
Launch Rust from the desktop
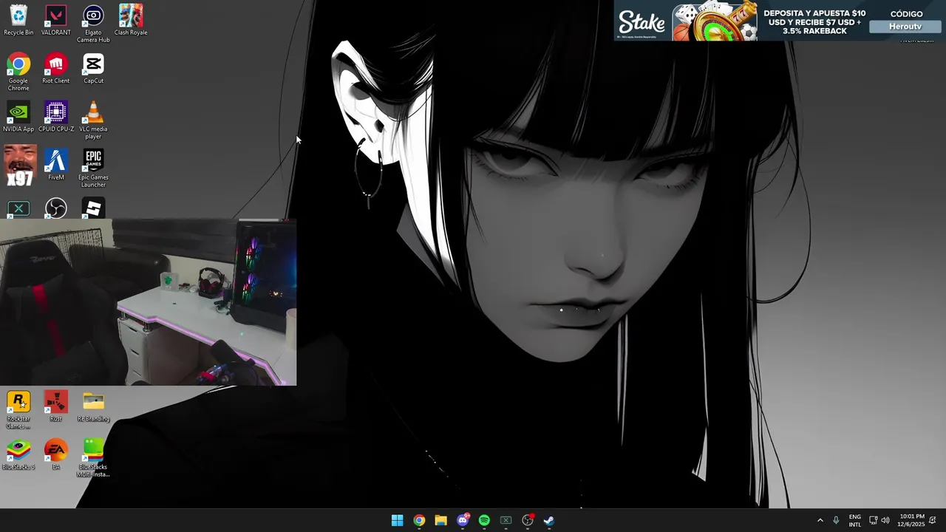[x=56, y=406]
